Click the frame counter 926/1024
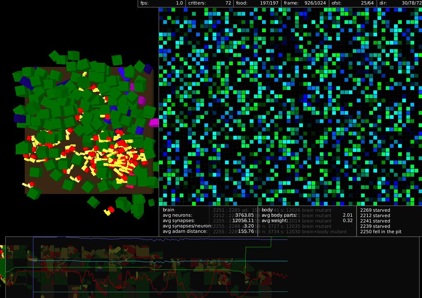Viewport: 422px width, 298px height. click(x=305, y=3)
